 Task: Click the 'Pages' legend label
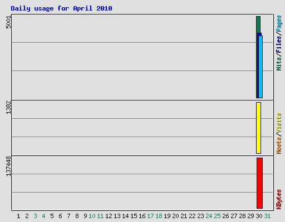279,23
